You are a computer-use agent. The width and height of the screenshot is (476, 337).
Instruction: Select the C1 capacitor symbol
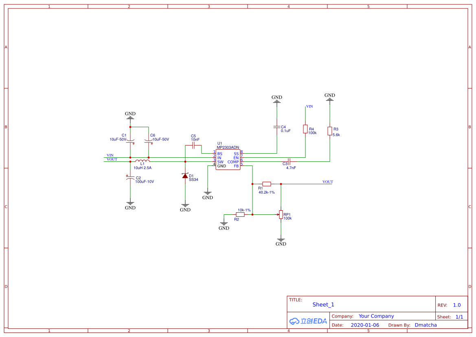pyautogui.click(x=130, y=141)
